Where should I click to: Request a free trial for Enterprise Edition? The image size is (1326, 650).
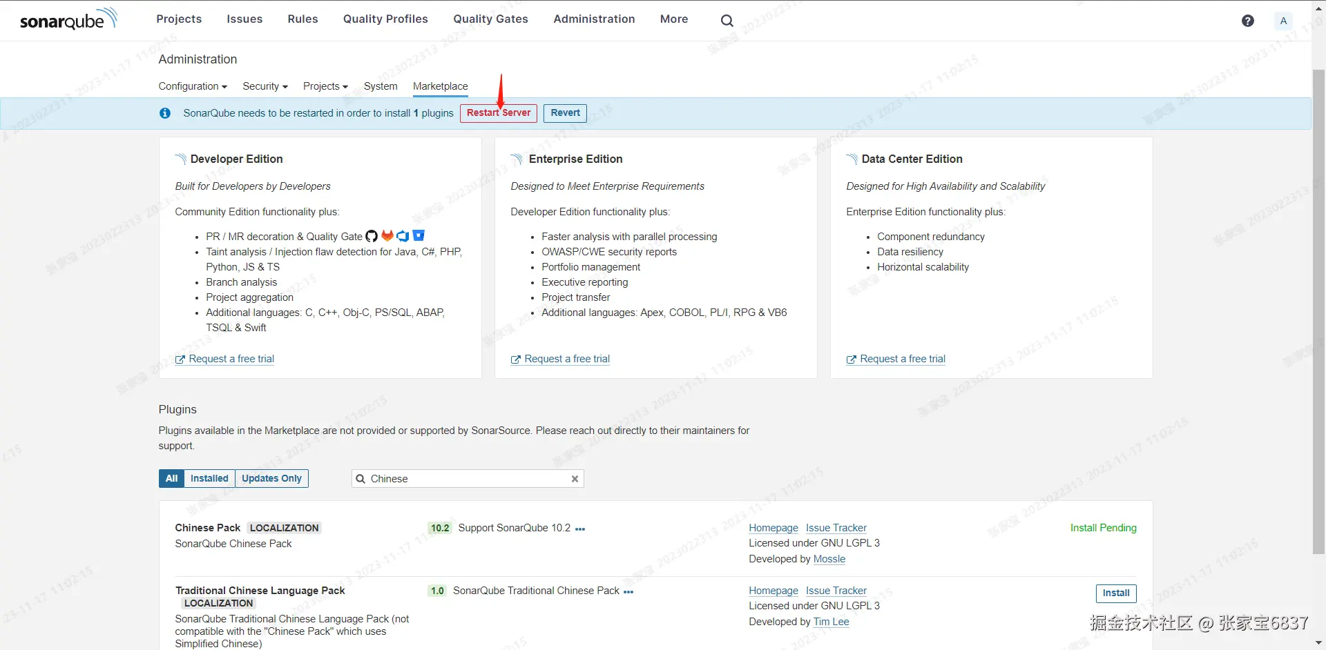click(567, 360)
